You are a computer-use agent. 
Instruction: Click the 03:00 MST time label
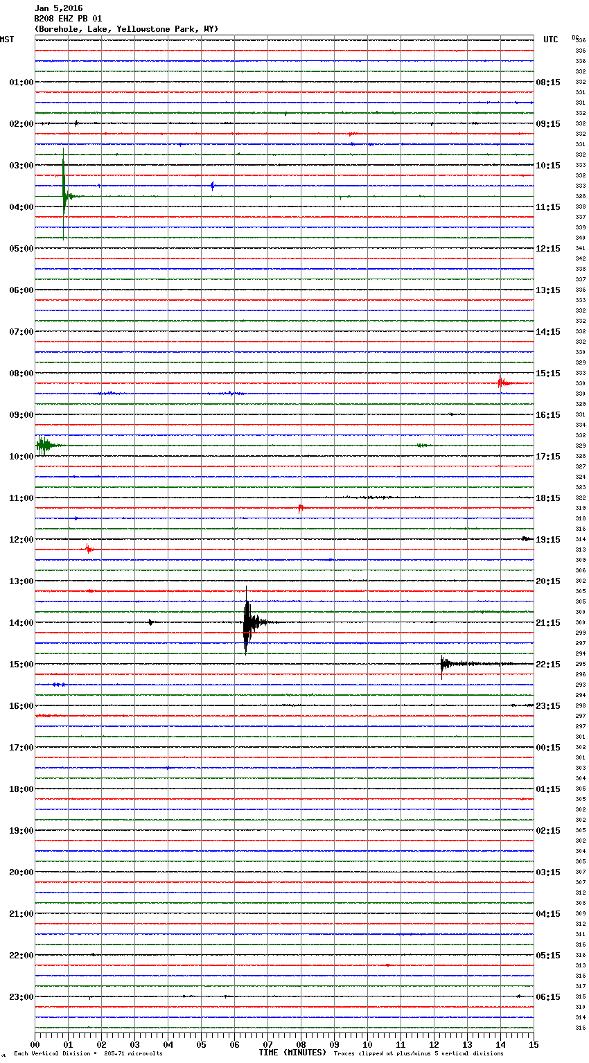tap(21, 166)
